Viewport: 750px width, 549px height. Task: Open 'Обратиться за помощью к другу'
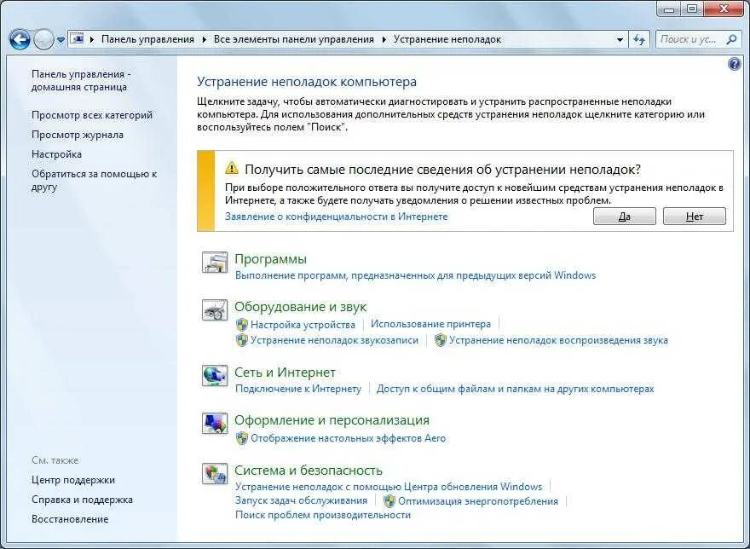tap(95, 181)
